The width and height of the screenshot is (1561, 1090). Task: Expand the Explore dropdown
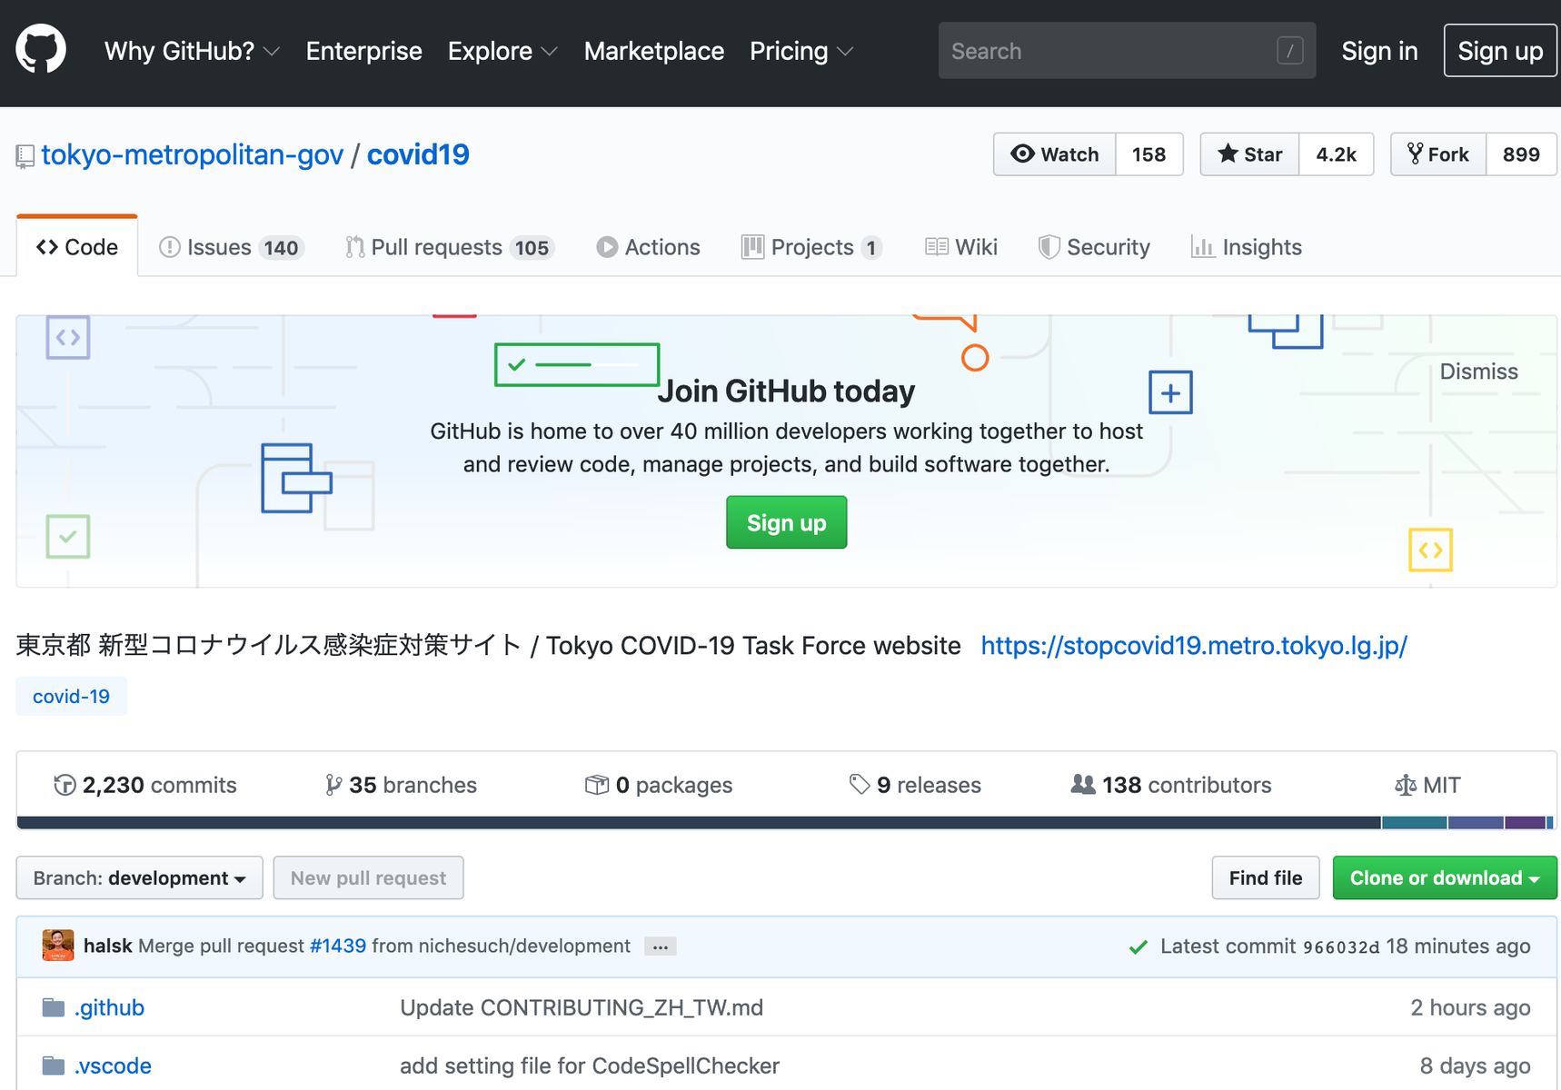click(x=502, y=51)
